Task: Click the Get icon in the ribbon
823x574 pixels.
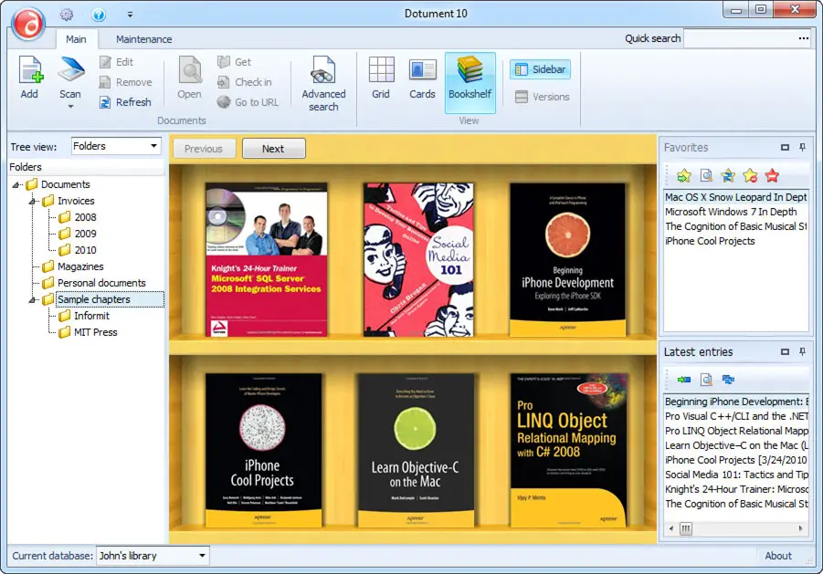Action: tap(224, 62)
